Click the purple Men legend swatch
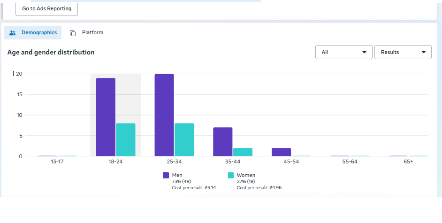This screenshot has width=442, height=223. 166,175
